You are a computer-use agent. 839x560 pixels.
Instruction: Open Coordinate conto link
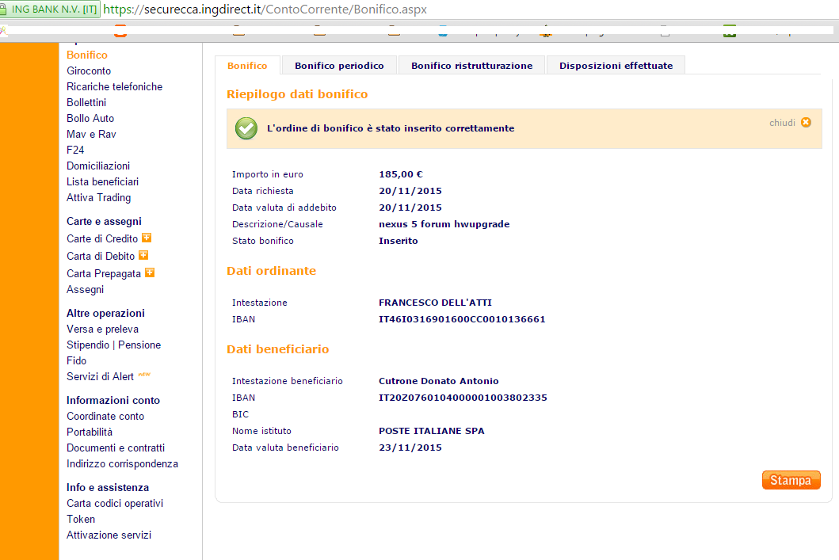(x=105, y=416)
